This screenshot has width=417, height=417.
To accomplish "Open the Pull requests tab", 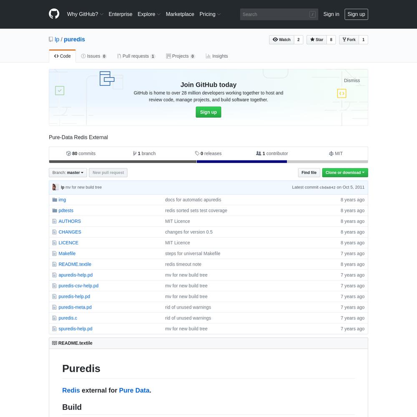I will click(136, 56).
